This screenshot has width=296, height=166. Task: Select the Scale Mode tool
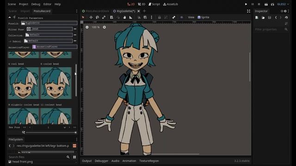104,18
